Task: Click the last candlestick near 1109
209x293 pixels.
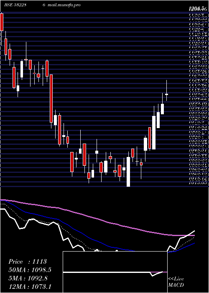Action: coord(167,94)
